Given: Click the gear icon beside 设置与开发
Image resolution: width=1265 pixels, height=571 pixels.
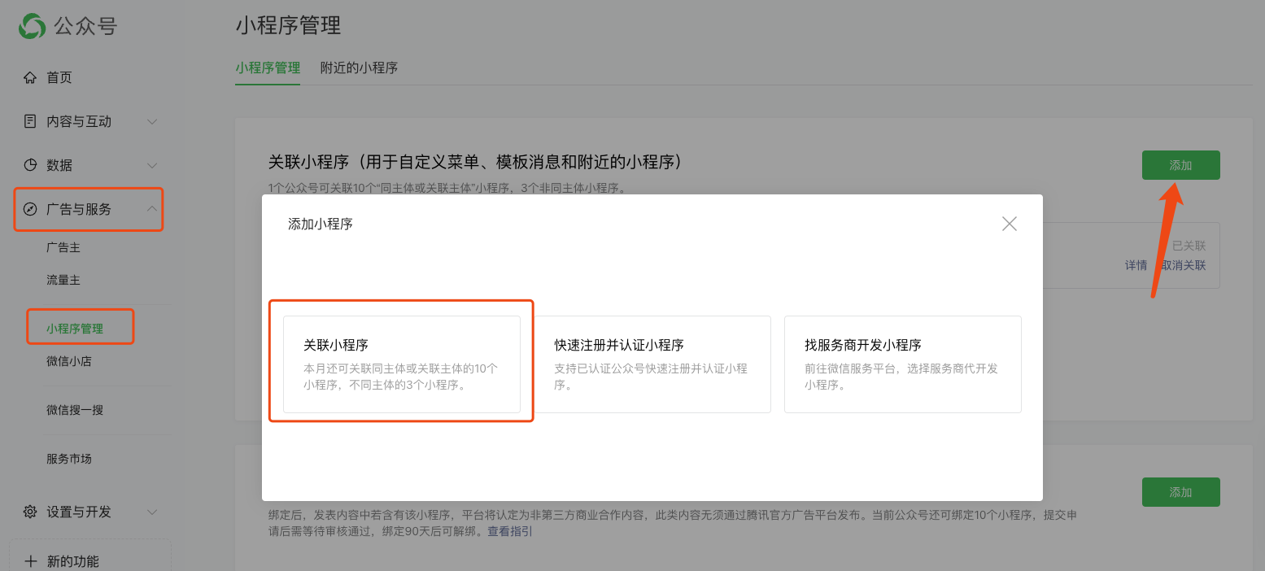Looking at the screenshot, I should [x=30, y=512].
